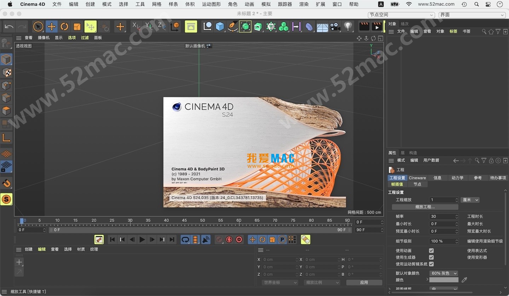The width and height of the screenshot is (509, 296).
Task: Click the Extrude generator icon
Action: (x=258, y=26)
